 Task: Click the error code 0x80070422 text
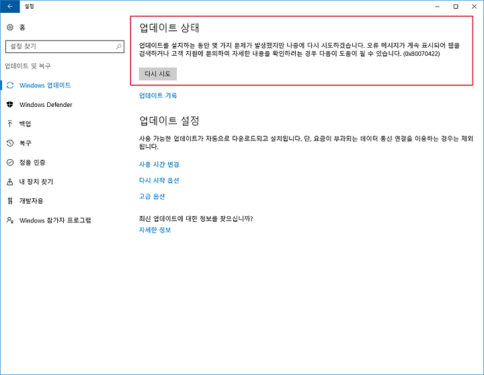click(x=421, y=53)
